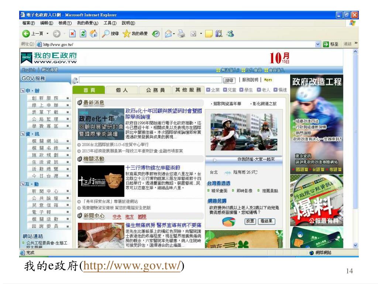Click the 搜尋 button next to search box

(x=229, y=80)
